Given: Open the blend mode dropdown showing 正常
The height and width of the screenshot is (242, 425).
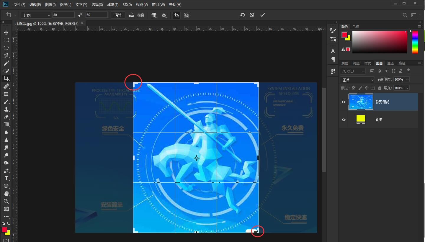Looking at the screenshot, I should point(357,80).
